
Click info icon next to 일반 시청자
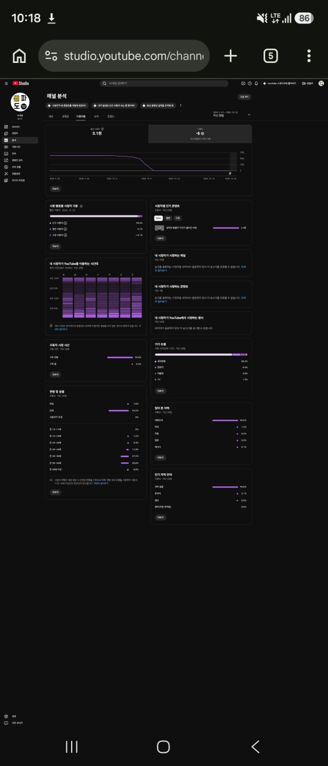click(66, 229)
